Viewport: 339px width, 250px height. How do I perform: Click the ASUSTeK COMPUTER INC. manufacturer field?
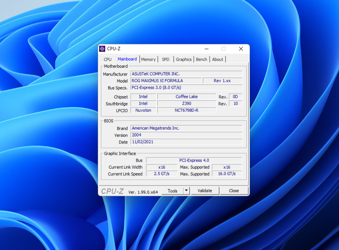pyautogui.click(x=187, y=74)
